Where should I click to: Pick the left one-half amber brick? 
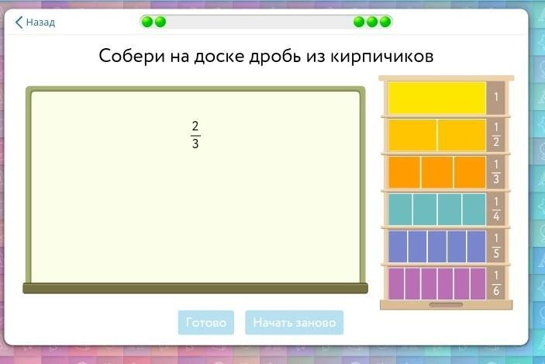(412, 135)
